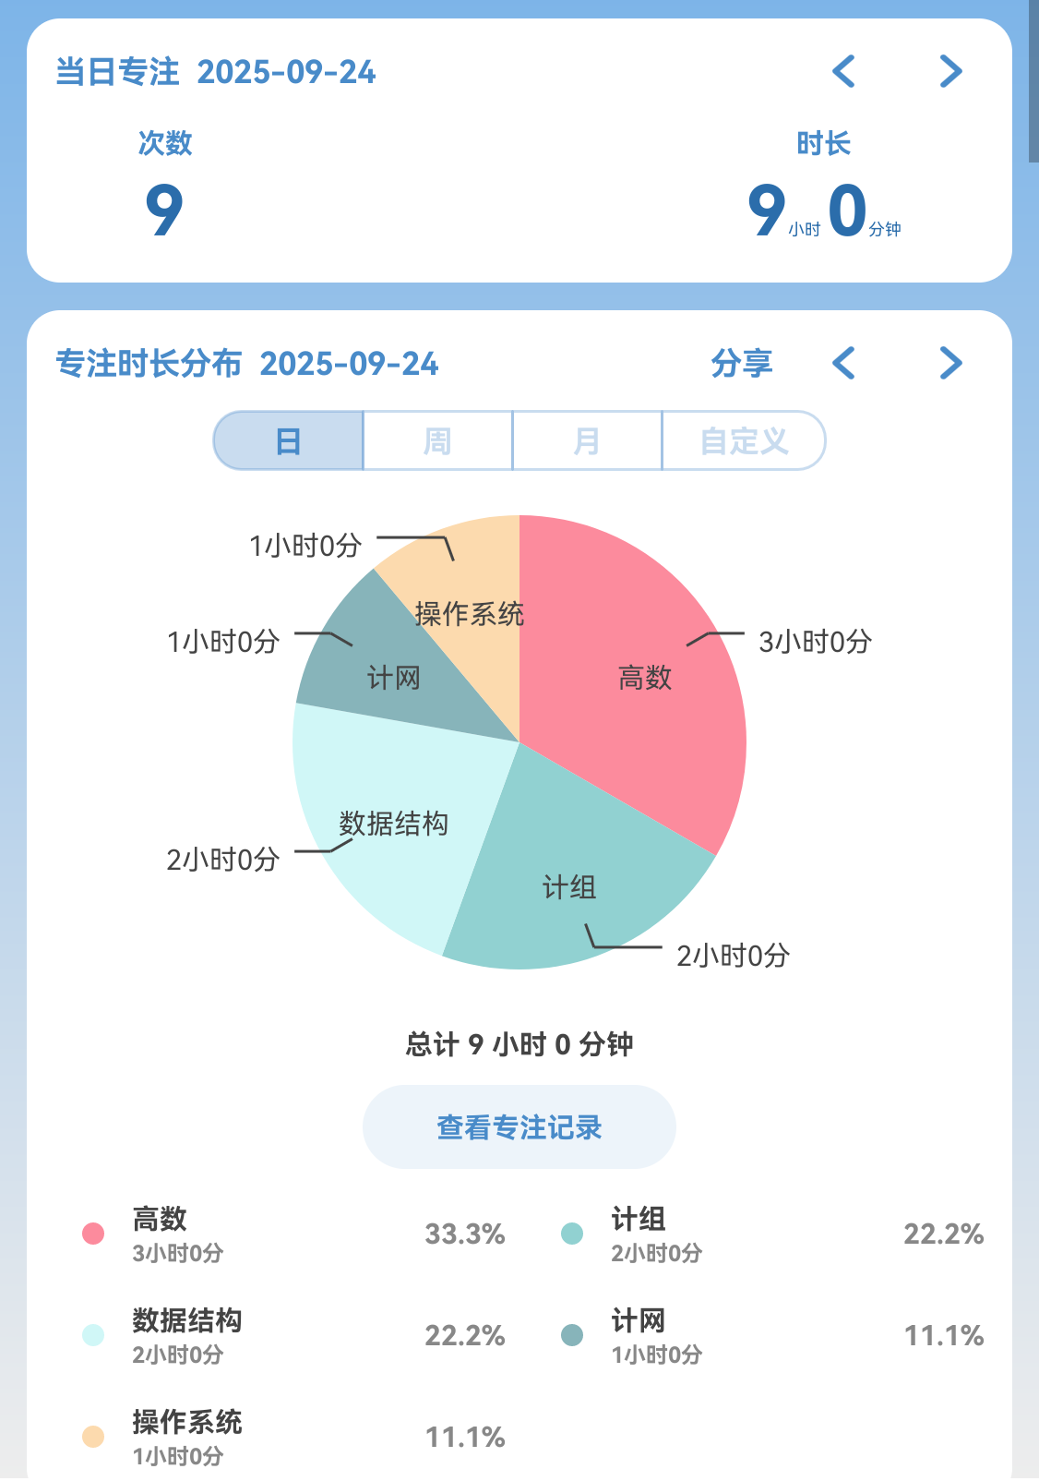
Task: Click the peach 操作系统 legend dot
Action: (x=93, y=1437)
